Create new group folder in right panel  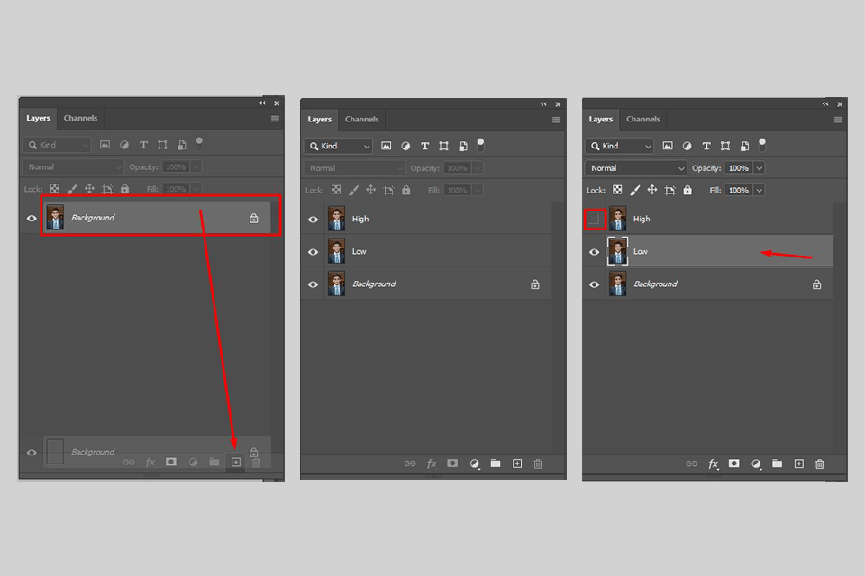777,463
